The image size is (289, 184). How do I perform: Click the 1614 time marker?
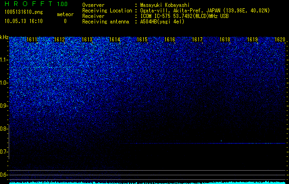[x=114, y=40]
